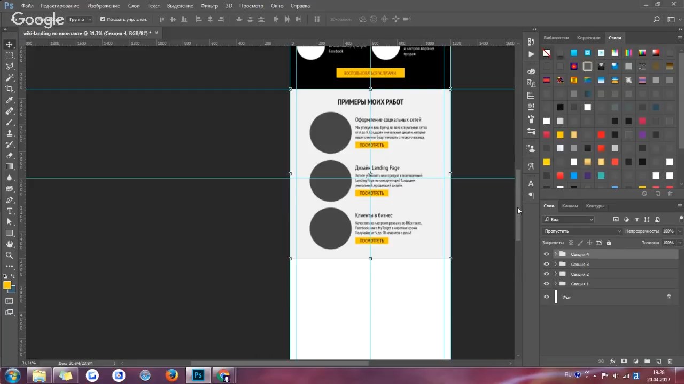
Task: Select the Horizontal Type tool
Action: 9,211
